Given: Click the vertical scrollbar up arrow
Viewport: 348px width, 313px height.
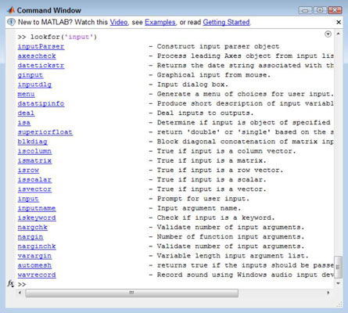Looking at the screenshot, I should click(338, 34).
